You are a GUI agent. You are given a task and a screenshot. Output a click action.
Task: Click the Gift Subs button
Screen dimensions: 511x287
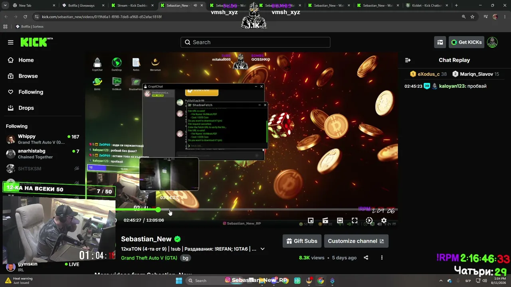click(302, 241)
